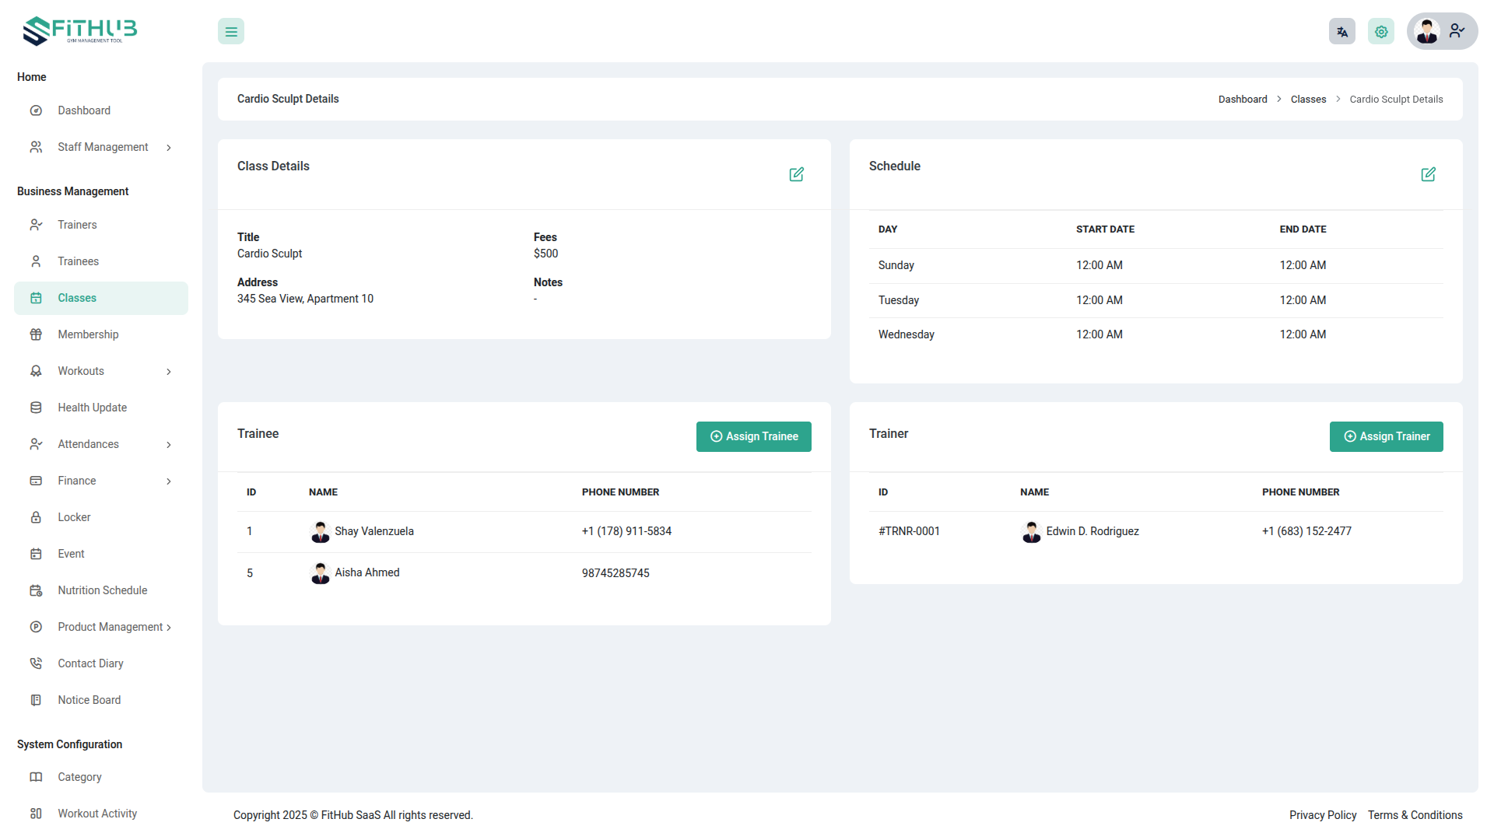The image size is (1494, 840).
Task: Open the settings gear icon
Action: tap(1380, 32)
